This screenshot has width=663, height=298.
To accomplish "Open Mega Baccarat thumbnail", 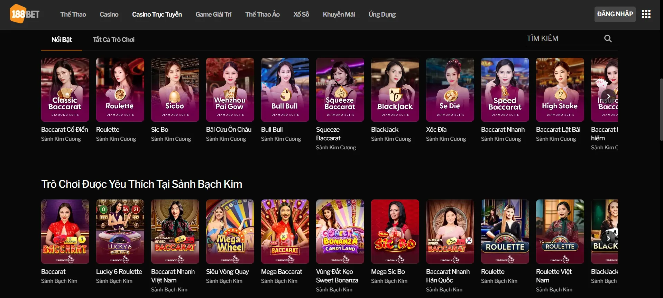I will [x=285, y=232].
